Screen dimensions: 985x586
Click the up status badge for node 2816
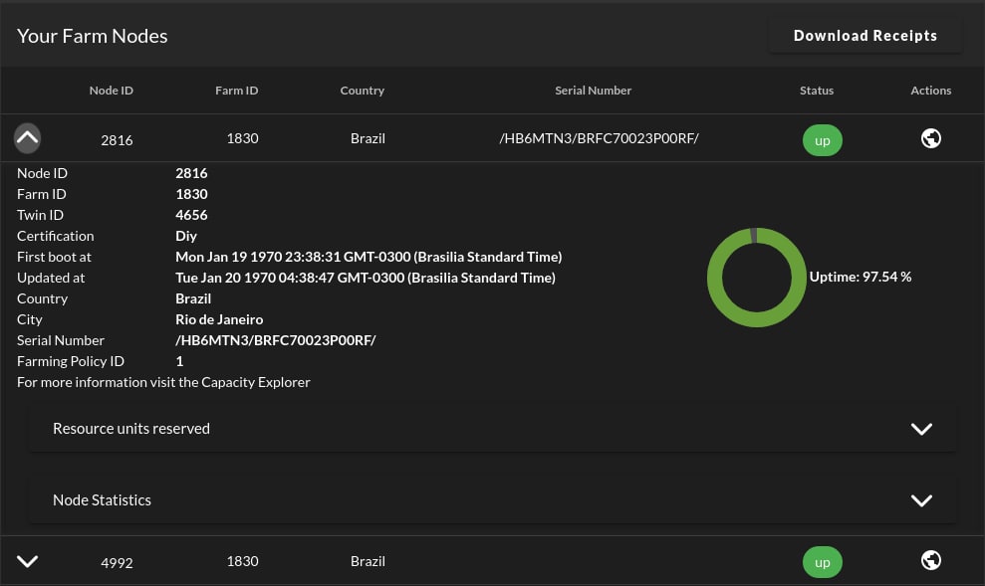tap(822, 139)
